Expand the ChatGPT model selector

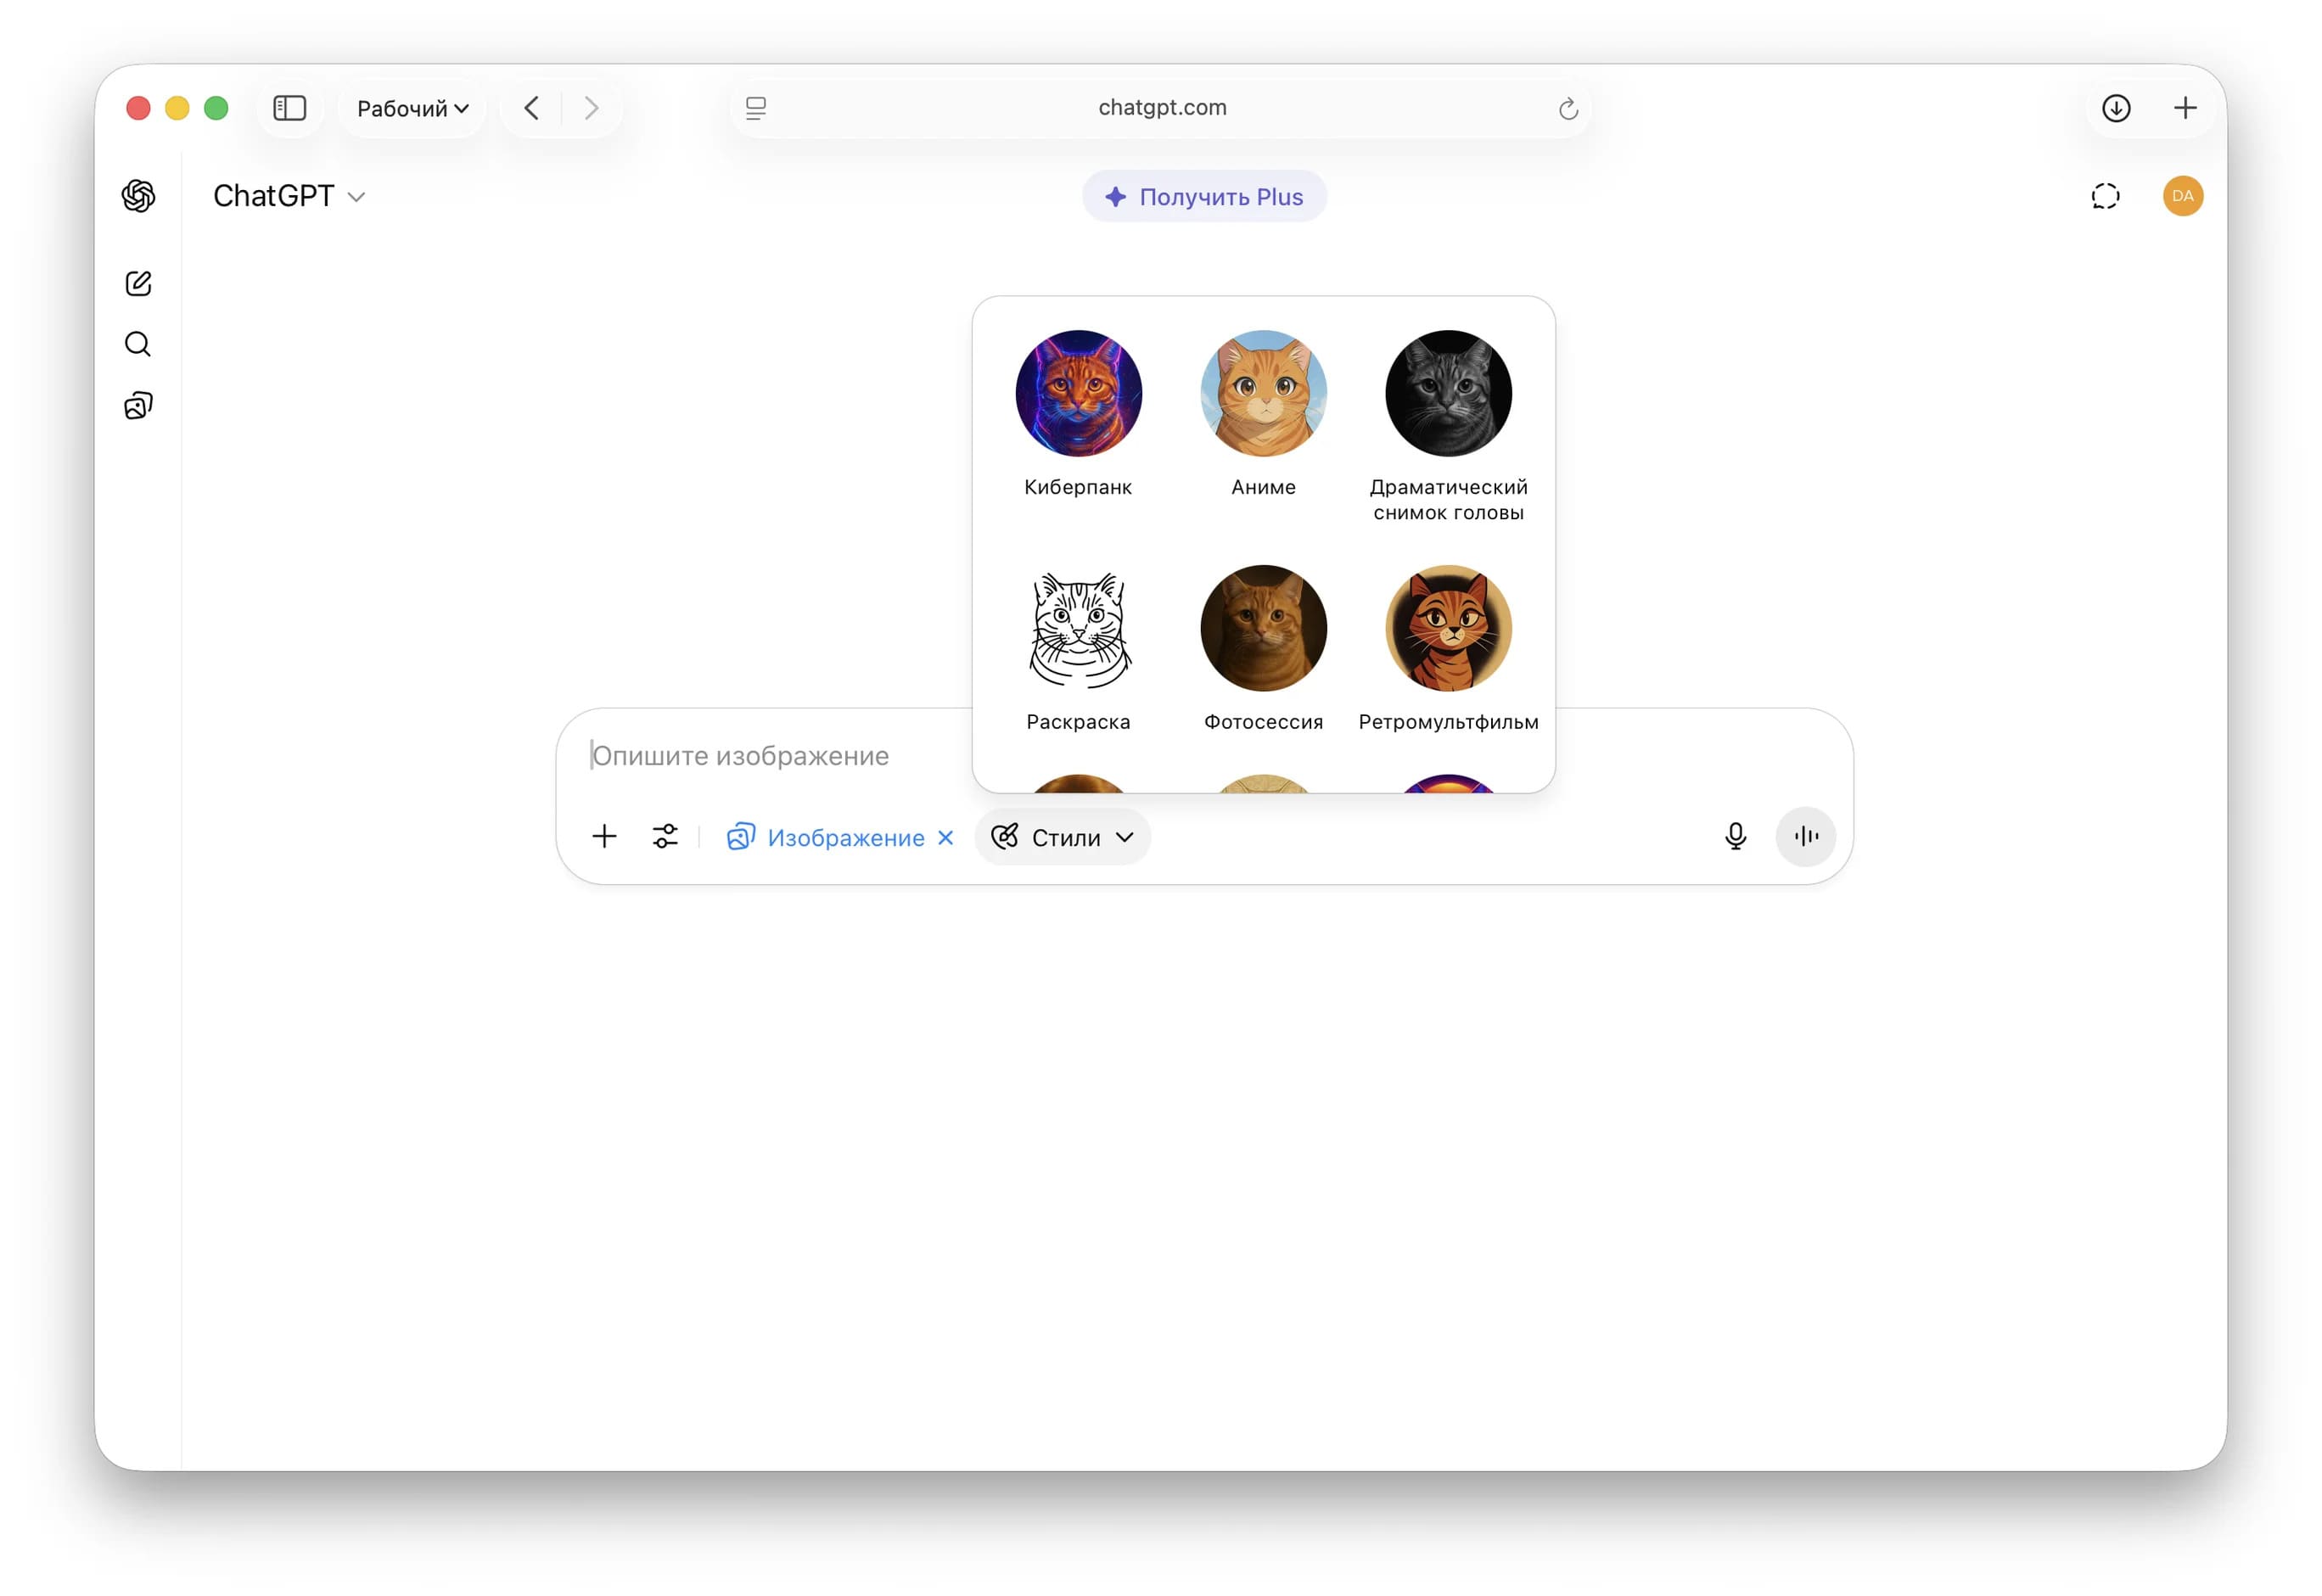288,196
